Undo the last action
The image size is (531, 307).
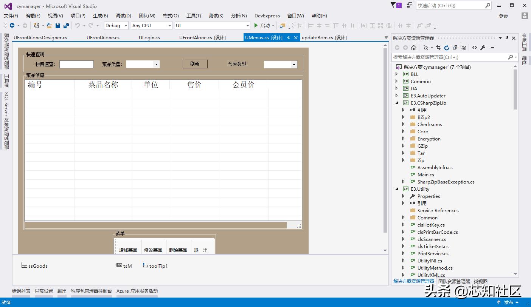[x=78, y=26]
